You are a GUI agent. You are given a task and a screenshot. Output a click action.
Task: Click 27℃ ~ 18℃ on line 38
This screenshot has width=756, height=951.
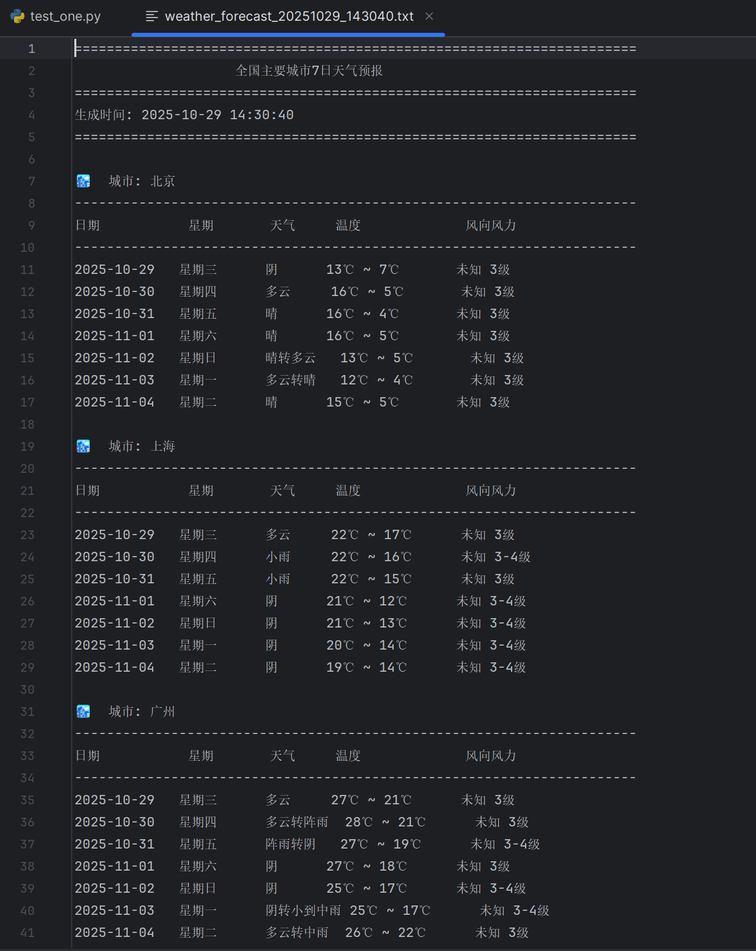[x=367, y=866]
